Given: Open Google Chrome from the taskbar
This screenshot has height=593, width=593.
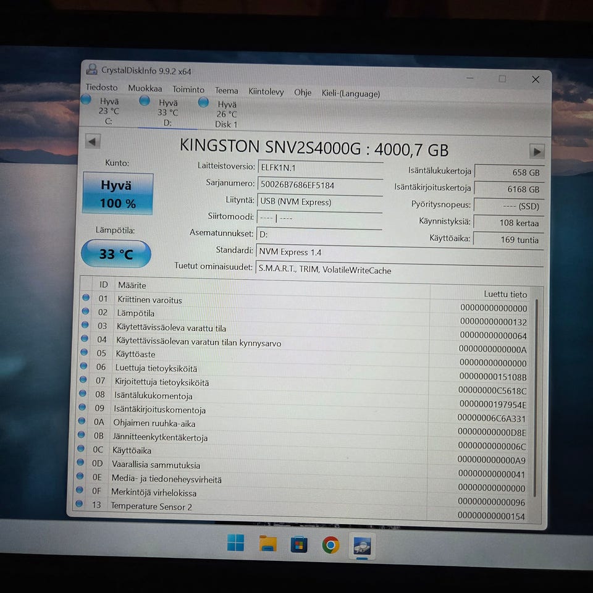Looking at the screenshot, I should tap(330, 545).
